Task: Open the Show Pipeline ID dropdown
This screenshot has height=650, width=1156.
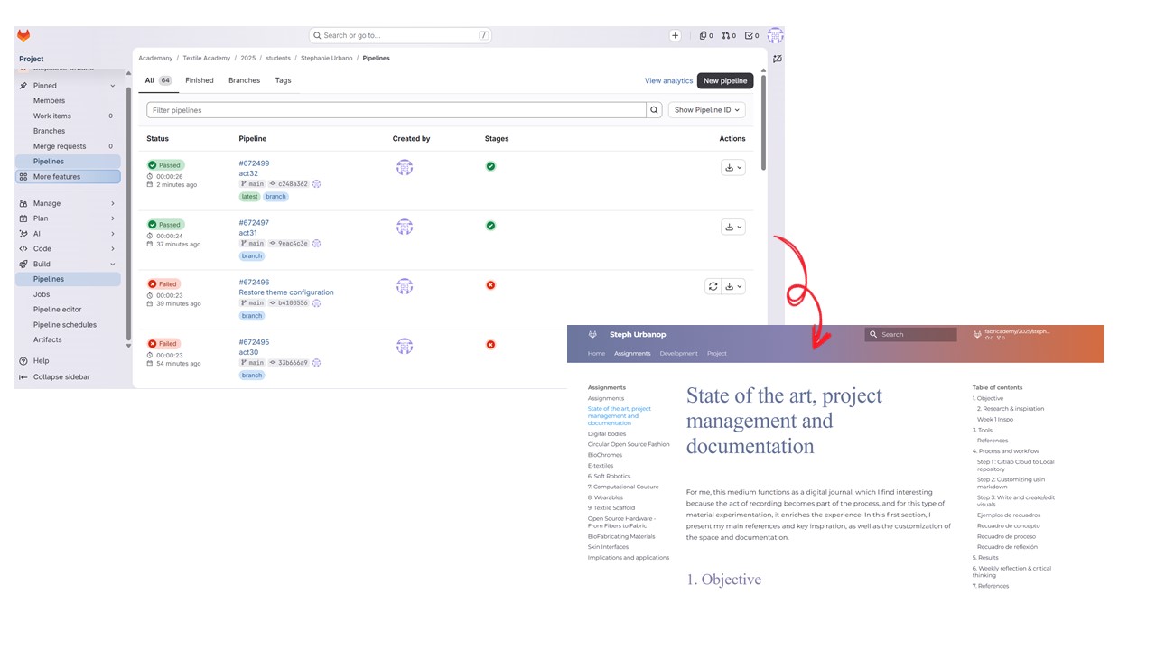Action: pyautogui.click(x=706, y=110)
